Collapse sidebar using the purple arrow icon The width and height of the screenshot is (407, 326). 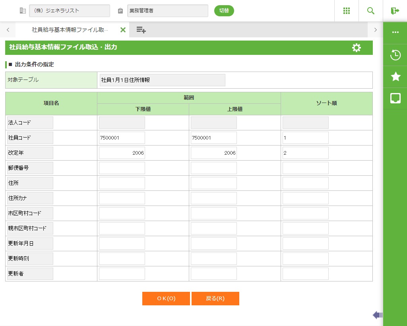pyautogui.click(x=378, y=315)
